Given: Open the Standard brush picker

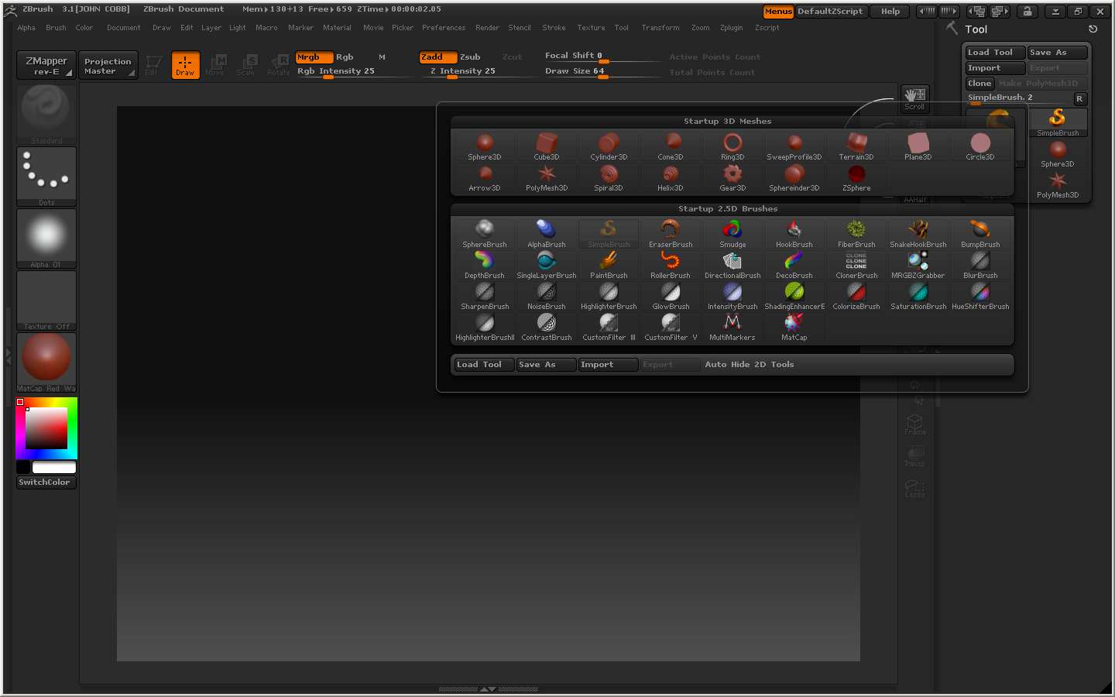Looking at the screenshot, I should click(x=46, y=112).
